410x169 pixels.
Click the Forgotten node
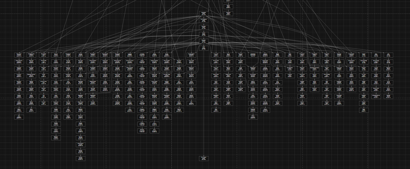click(x=290, y=75)
